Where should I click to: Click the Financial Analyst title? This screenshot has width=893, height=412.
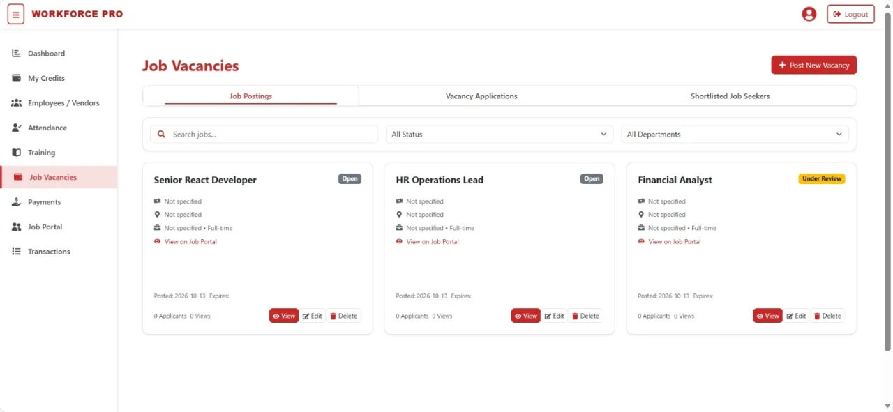[675, 180]
